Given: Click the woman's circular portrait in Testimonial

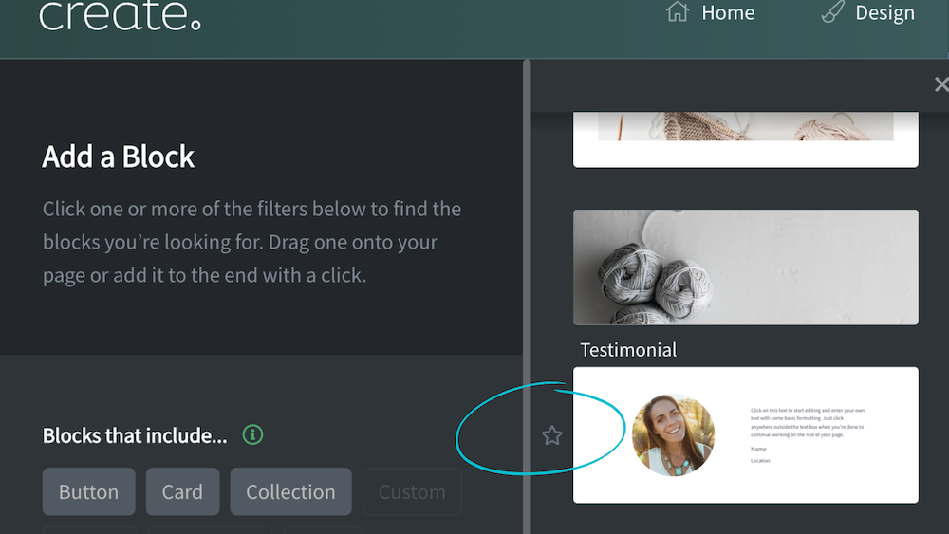Looking at the screenshot, I should 673,434.
